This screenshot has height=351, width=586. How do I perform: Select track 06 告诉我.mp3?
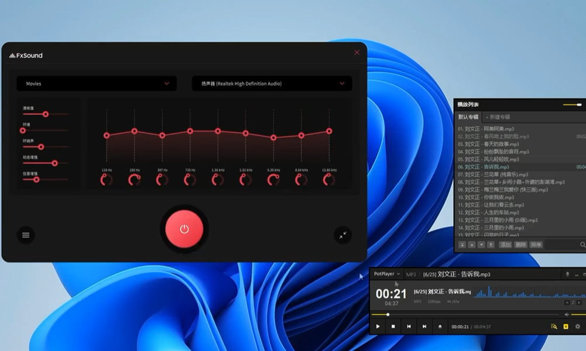520,166
